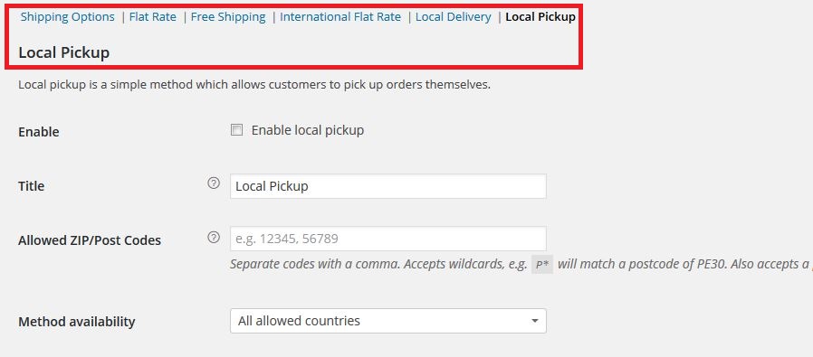Screen dimensions: 813x357
Task: Click the 'Allowed ZIP/Post Codes' field label
Action: [x=90, y=240]
